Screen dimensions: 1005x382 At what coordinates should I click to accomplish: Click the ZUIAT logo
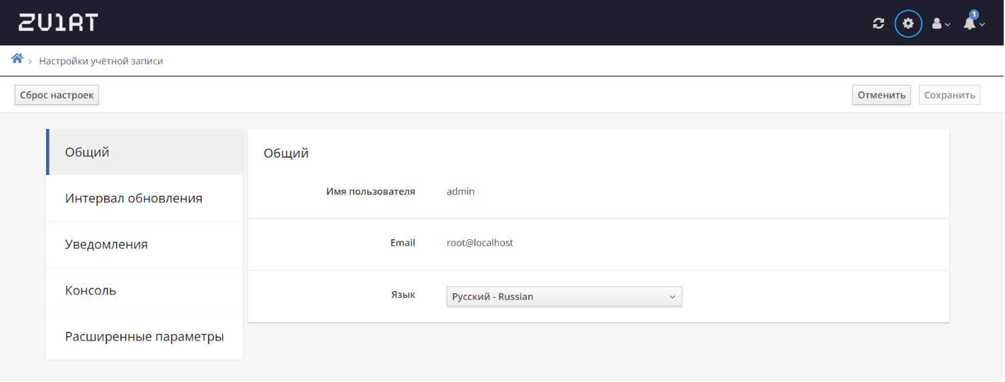58,23
